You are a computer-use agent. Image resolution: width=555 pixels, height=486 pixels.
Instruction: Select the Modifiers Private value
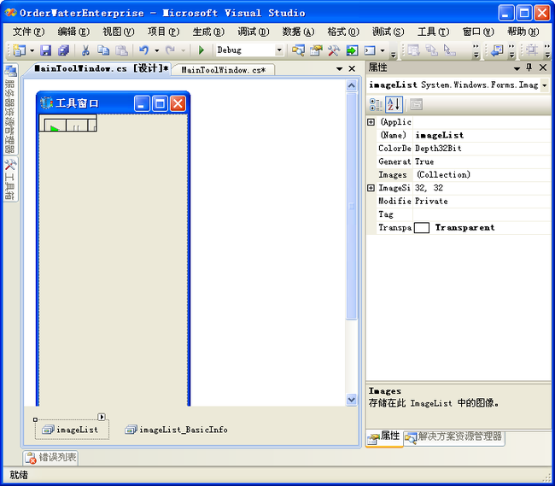coord(482,201)
